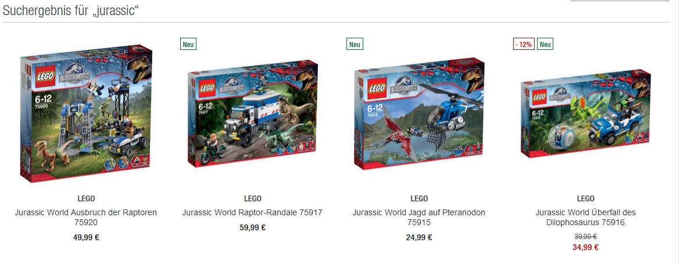680x264 pixels.
Task: Click the Neu badge above Raptor-Randale set
Action: click(x=188, y=44)
